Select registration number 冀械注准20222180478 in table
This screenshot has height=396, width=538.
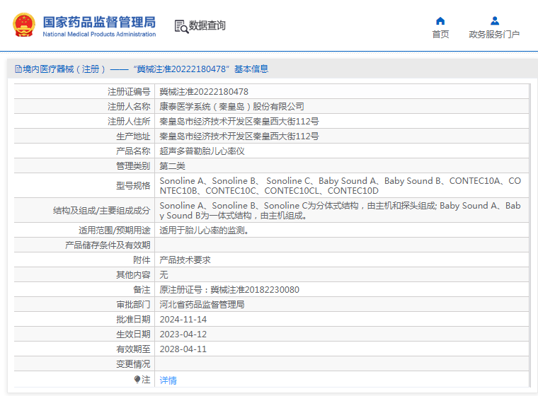tap(204, 92)
